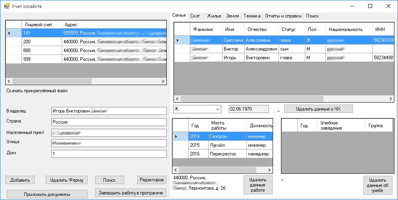Viewport: 398px width, 200px height.
Task: Click the Лицевой счет column header
Action: (42, 25)
